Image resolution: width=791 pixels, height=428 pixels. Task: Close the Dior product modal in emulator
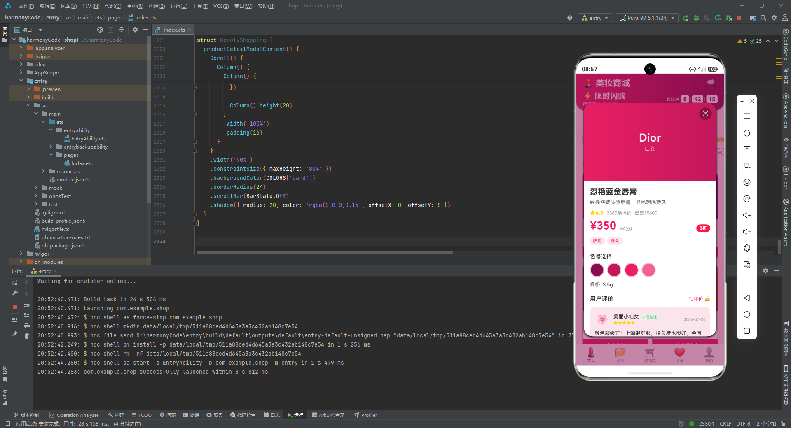705,113
